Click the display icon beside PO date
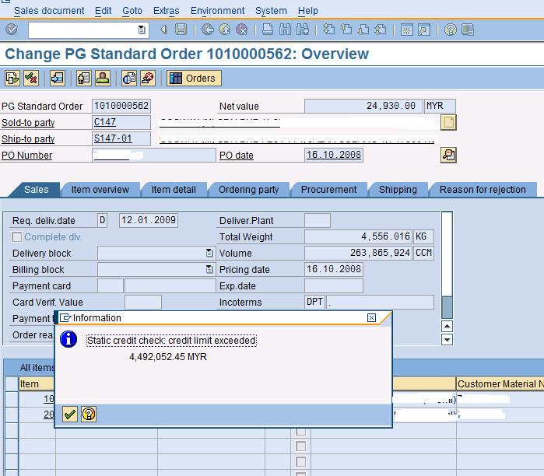This screenshot has height=476, width=544. point(448,155)
